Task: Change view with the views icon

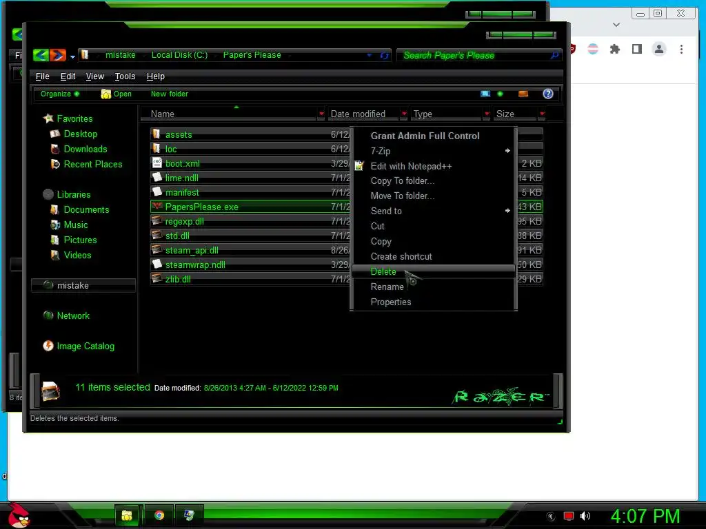Action: tap(485, 94)
